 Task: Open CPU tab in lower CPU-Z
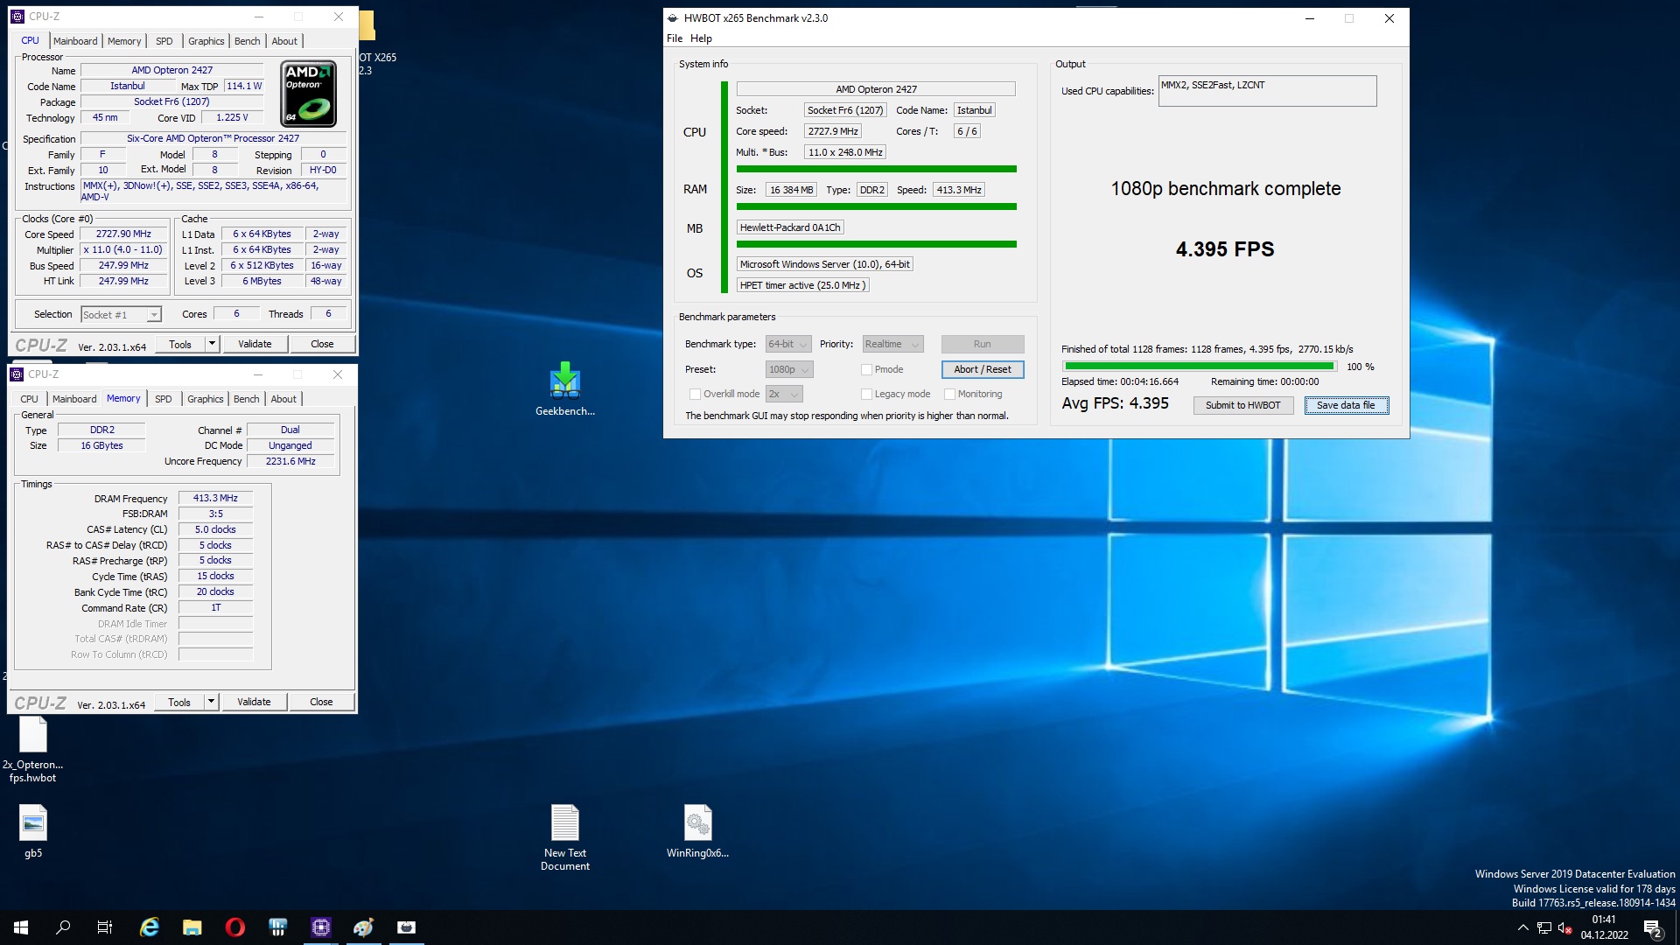click(30, 399)
